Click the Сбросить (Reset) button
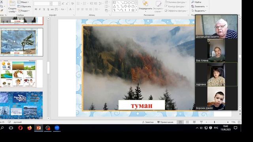The height and width of the screenshot is (142, 253). click(x=24, y=6)
